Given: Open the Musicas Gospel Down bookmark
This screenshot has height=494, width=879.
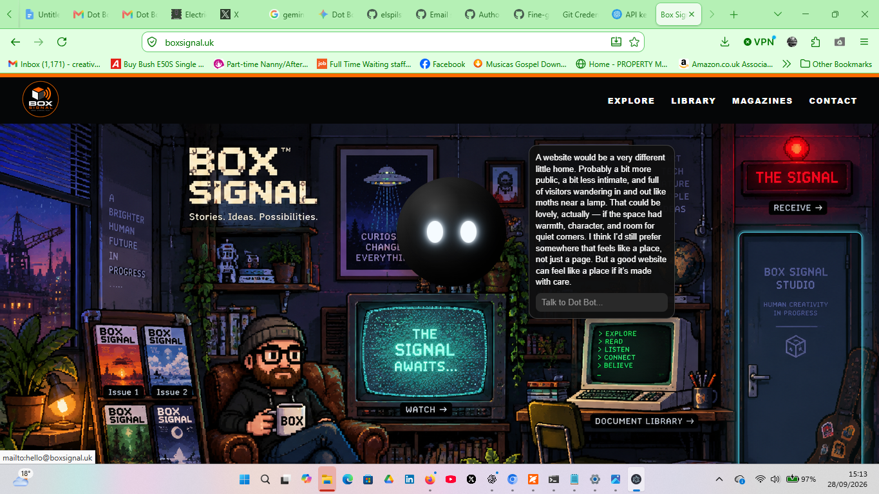Looking at the screenshot, I should click(520, 64).
